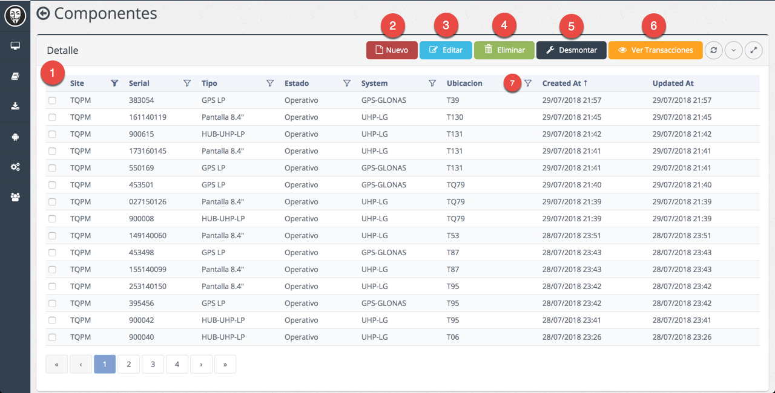This screenshot has width=775, height=393.
Task: Sort by Created At column header
Action: [565, 83]
